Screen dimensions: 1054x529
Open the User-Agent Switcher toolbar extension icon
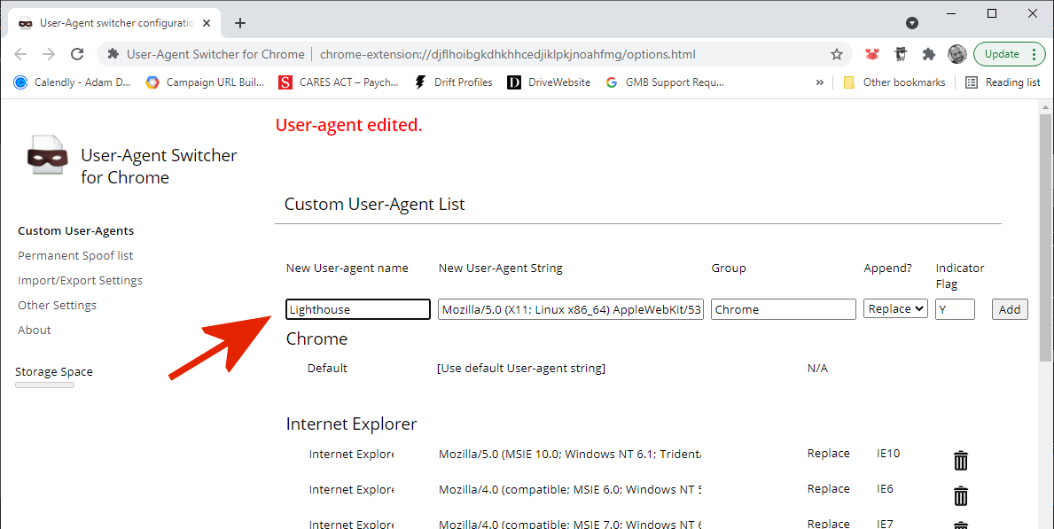tap(901, 54)
